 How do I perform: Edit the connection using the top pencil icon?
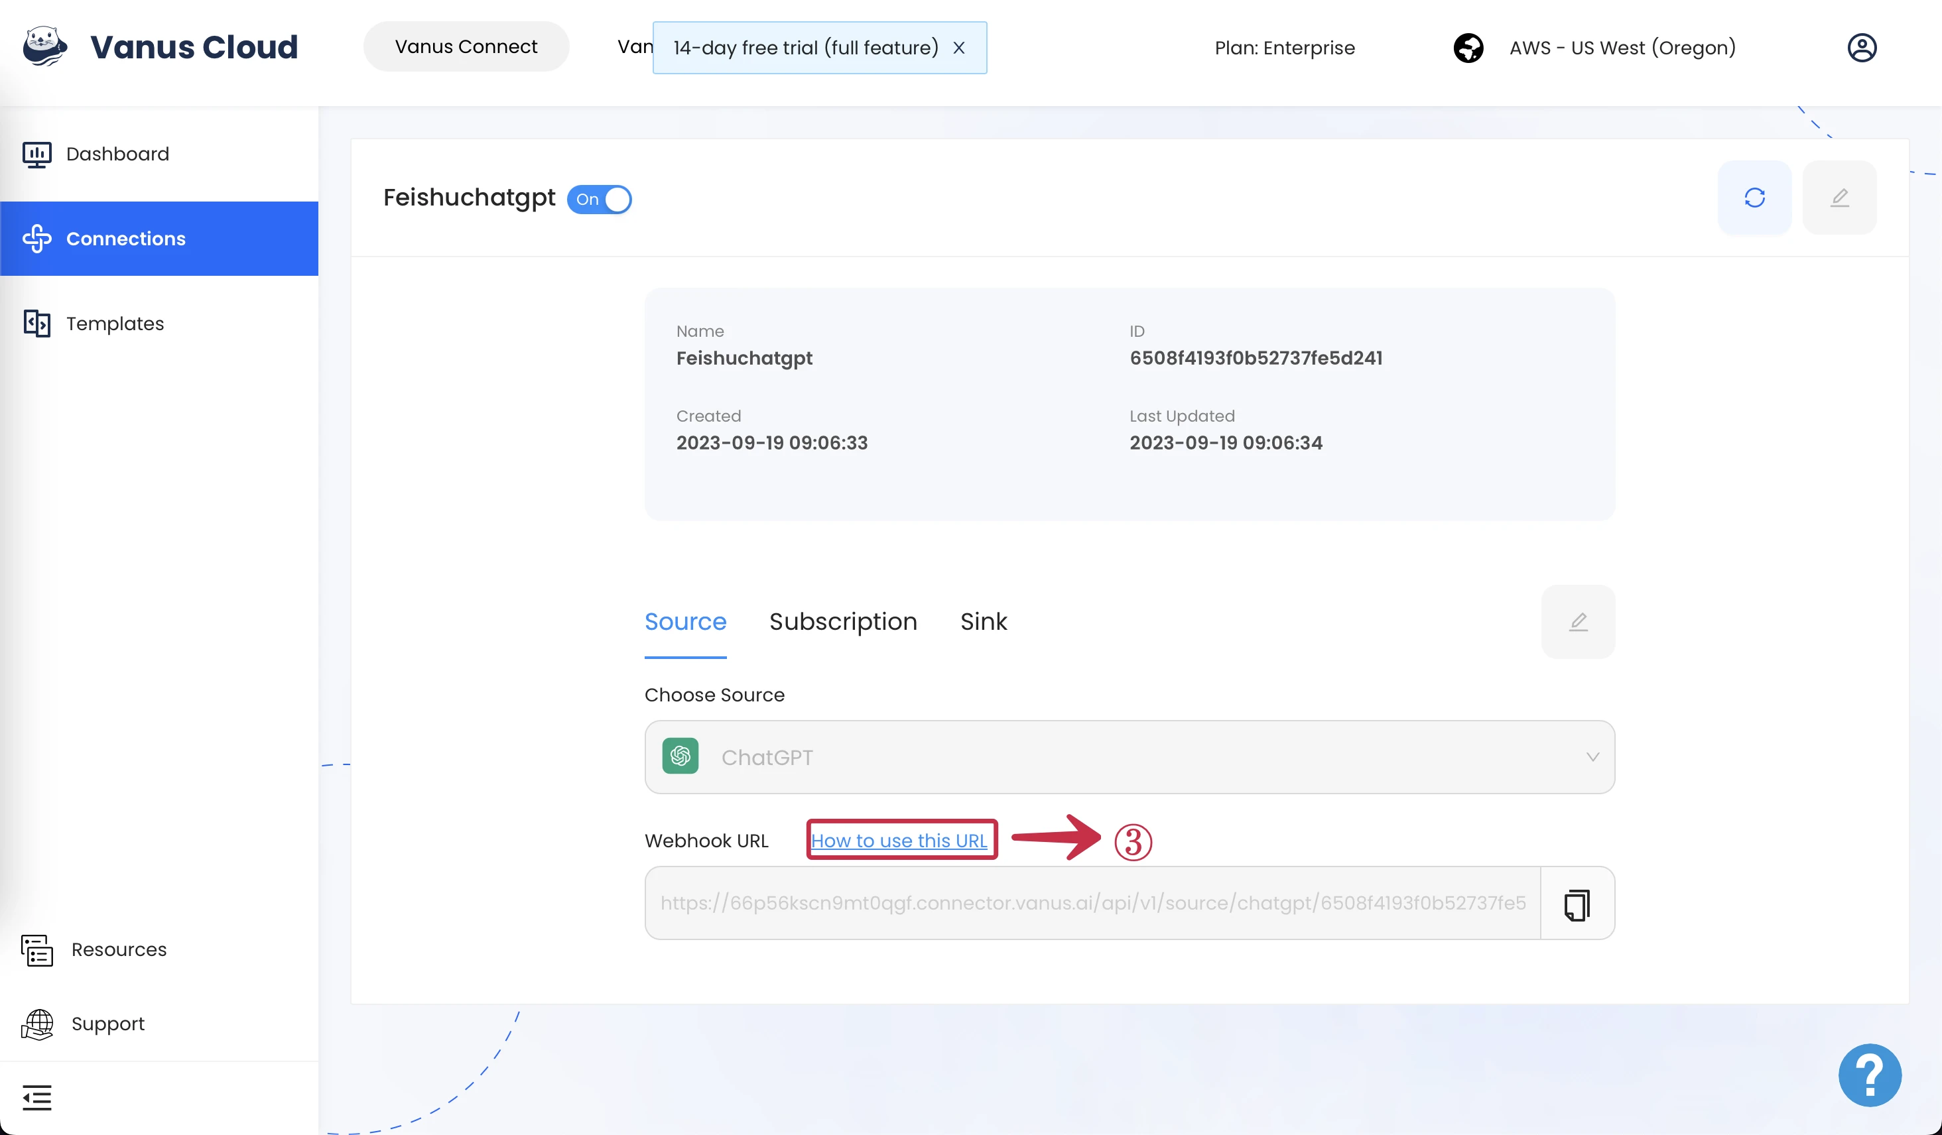[1839, 198]
